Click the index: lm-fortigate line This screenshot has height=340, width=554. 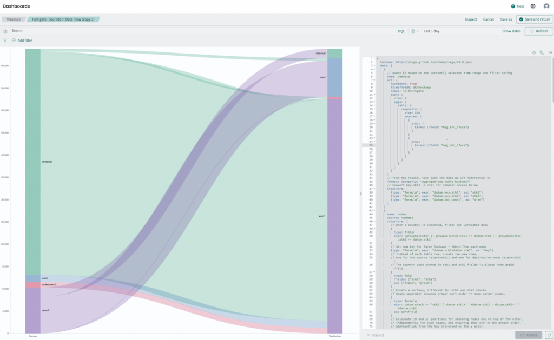pos(407,91)
